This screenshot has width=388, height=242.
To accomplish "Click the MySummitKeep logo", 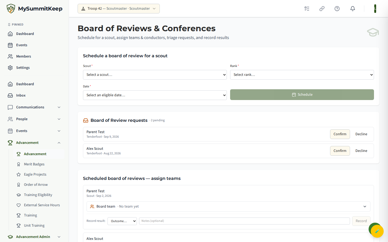I will click(34, 9).
